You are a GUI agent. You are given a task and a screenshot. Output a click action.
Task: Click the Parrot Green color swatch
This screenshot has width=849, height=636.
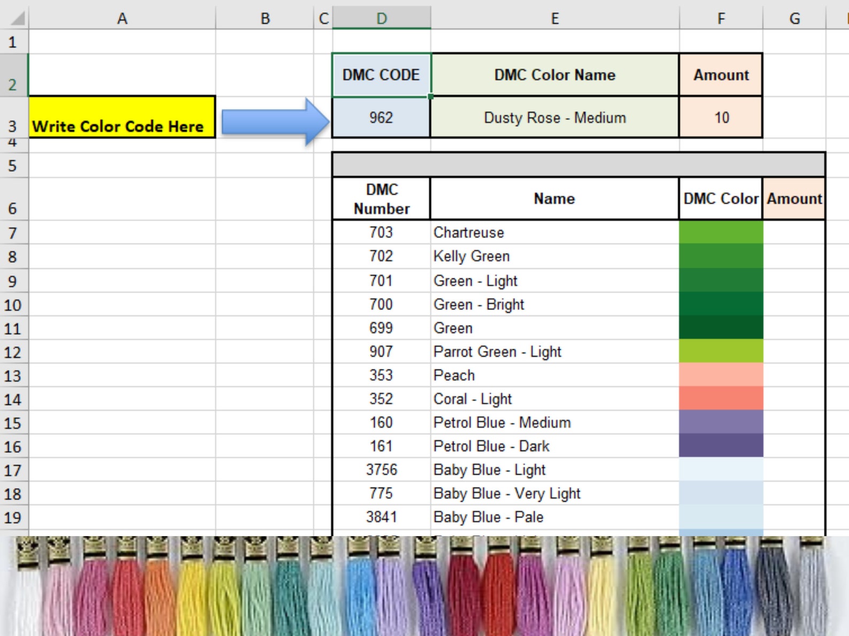pos(721,351)
